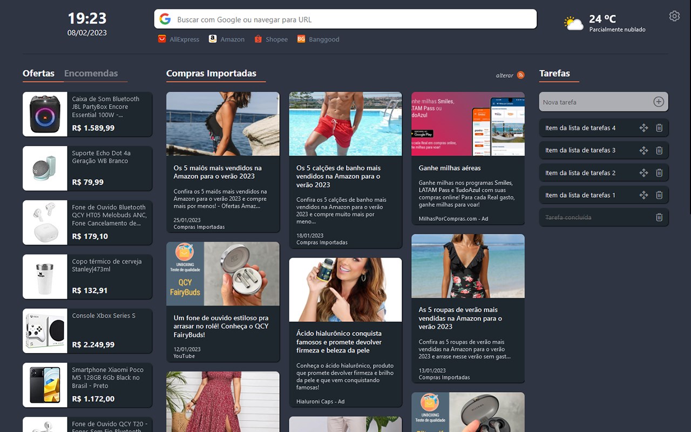Open Xiaomi Poco M5 smartphone thumbnail
The height and width of the screenshot is (432, 691).
pos(45,385)
